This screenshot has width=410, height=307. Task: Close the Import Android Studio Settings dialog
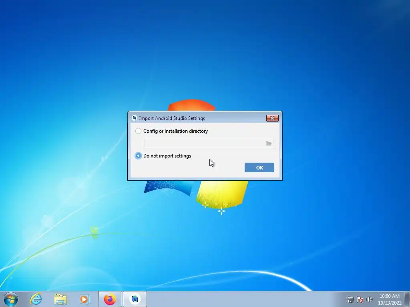coord(272,118)
